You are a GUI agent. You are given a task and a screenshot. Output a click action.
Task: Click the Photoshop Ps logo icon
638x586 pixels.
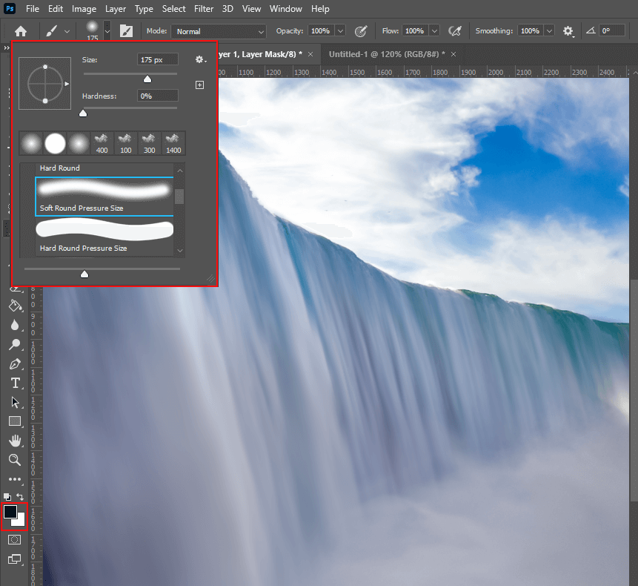[x=10, y=8]
